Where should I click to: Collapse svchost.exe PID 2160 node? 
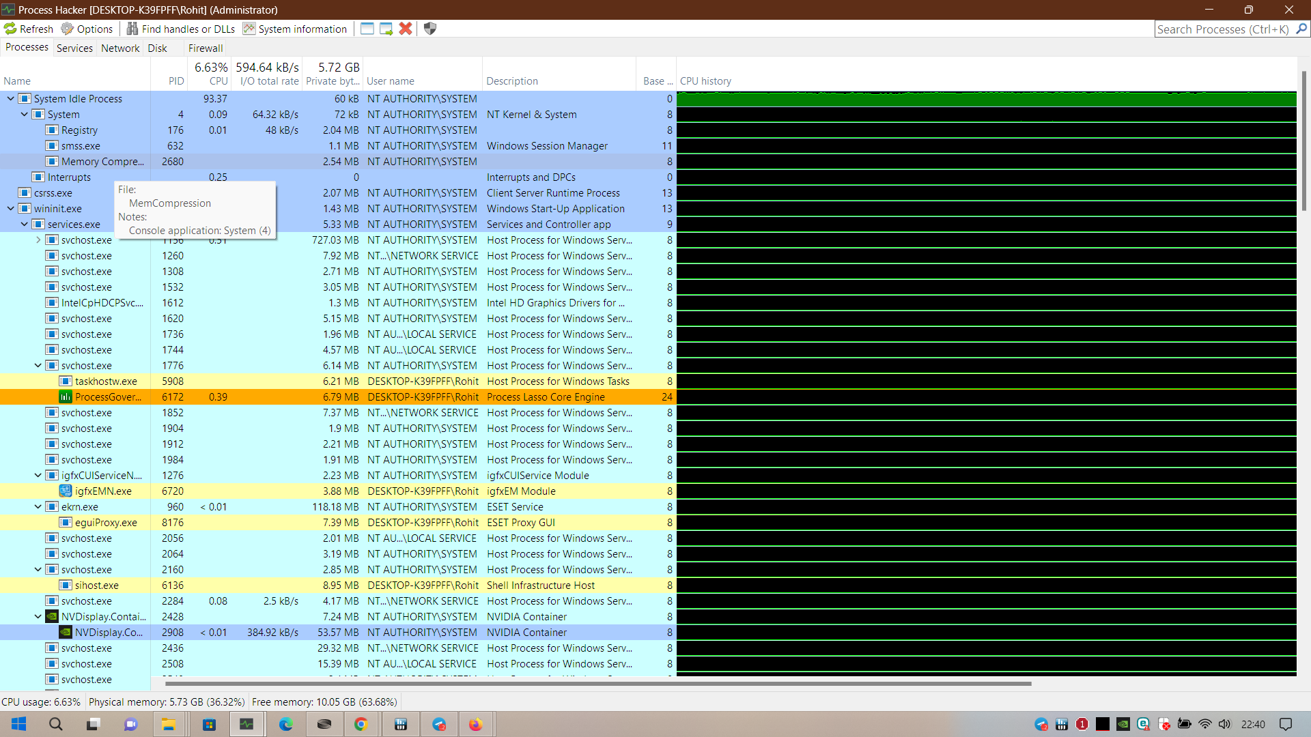[38, 570]
